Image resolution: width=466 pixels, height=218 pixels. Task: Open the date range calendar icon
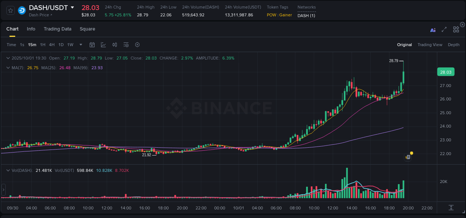(92, 45)
